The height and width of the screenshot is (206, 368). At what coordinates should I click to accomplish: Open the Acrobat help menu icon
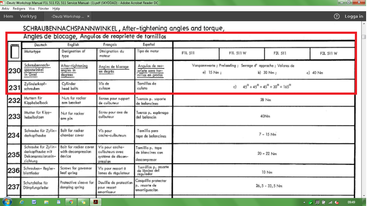coord(337,17)
